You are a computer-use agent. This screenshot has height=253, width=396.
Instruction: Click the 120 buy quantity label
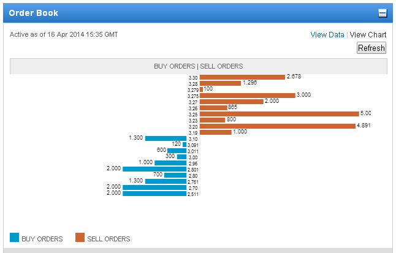click(177, 144)
